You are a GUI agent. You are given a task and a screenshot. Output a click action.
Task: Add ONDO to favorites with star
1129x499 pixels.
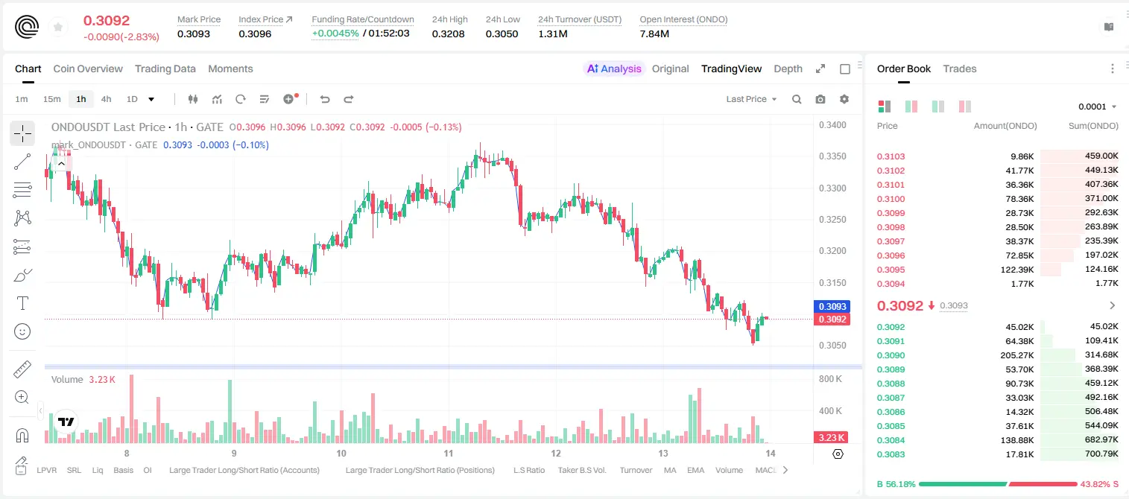tap(58, 28)
